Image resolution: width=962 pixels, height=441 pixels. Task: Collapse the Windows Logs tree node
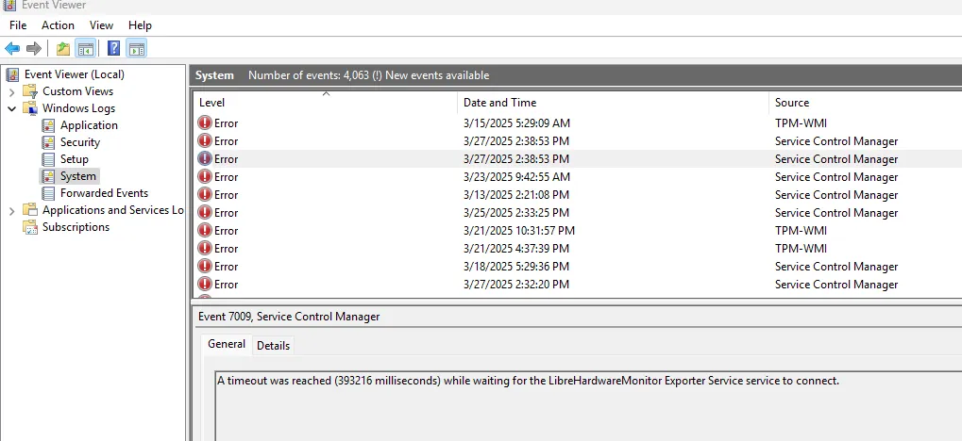[11, 108]
